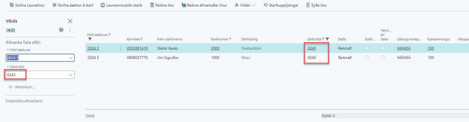Expand the Víddir dropdown menu
The height and width of the screenshot is (122, 469).
[x=245, y=5]
